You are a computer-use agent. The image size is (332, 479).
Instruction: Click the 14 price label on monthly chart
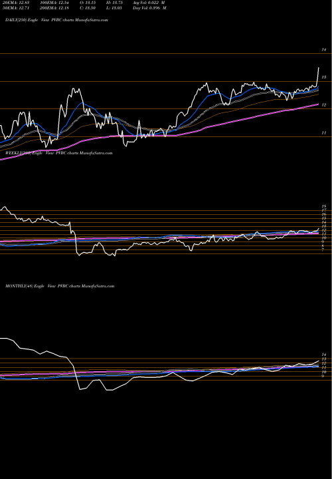point(324,355)
